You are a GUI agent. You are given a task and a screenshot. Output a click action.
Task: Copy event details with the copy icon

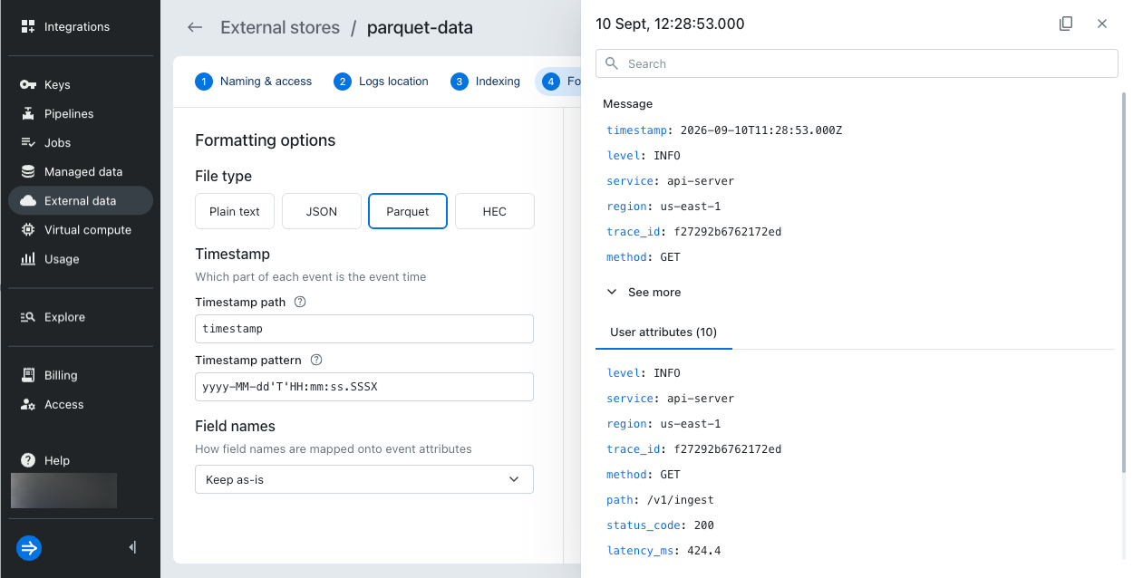pyautogui.click(x=1066, y=24)
